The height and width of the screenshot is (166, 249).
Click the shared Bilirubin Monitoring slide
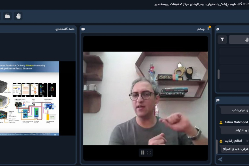pos(30,98)
